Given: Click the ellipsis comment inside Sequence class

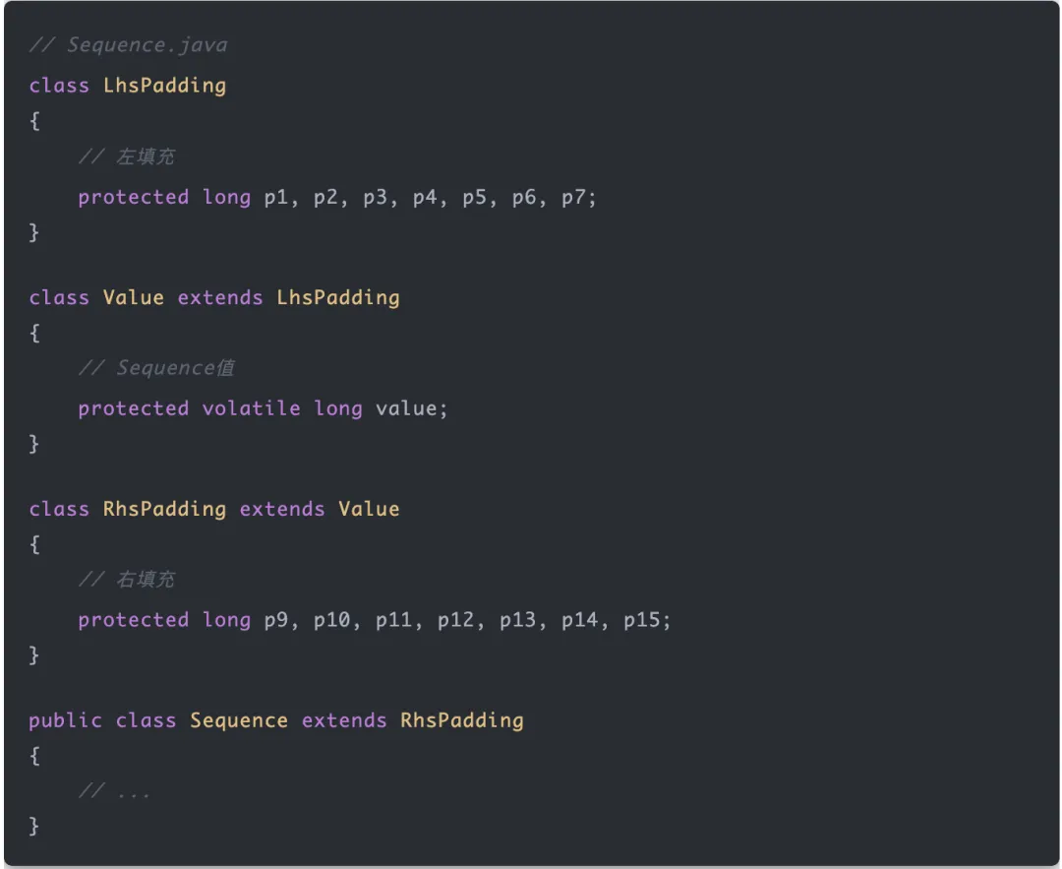Looking at the screenshot, I should click(x=114, y=791).
